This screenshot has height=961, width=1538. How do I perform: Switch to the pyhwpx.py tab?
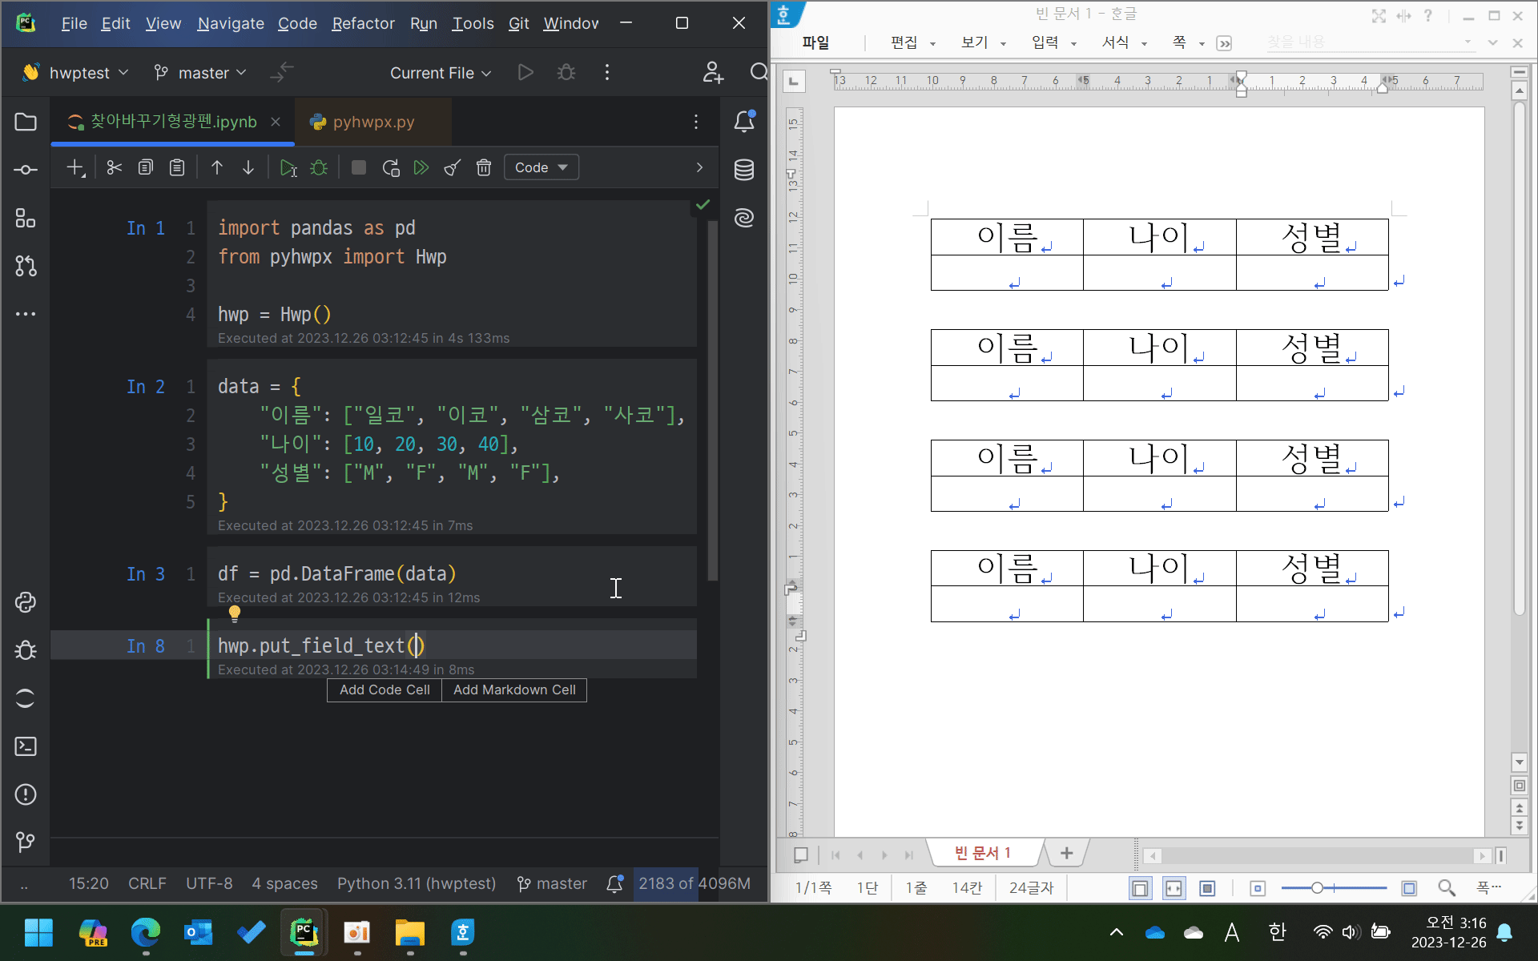tap(373, 122)
